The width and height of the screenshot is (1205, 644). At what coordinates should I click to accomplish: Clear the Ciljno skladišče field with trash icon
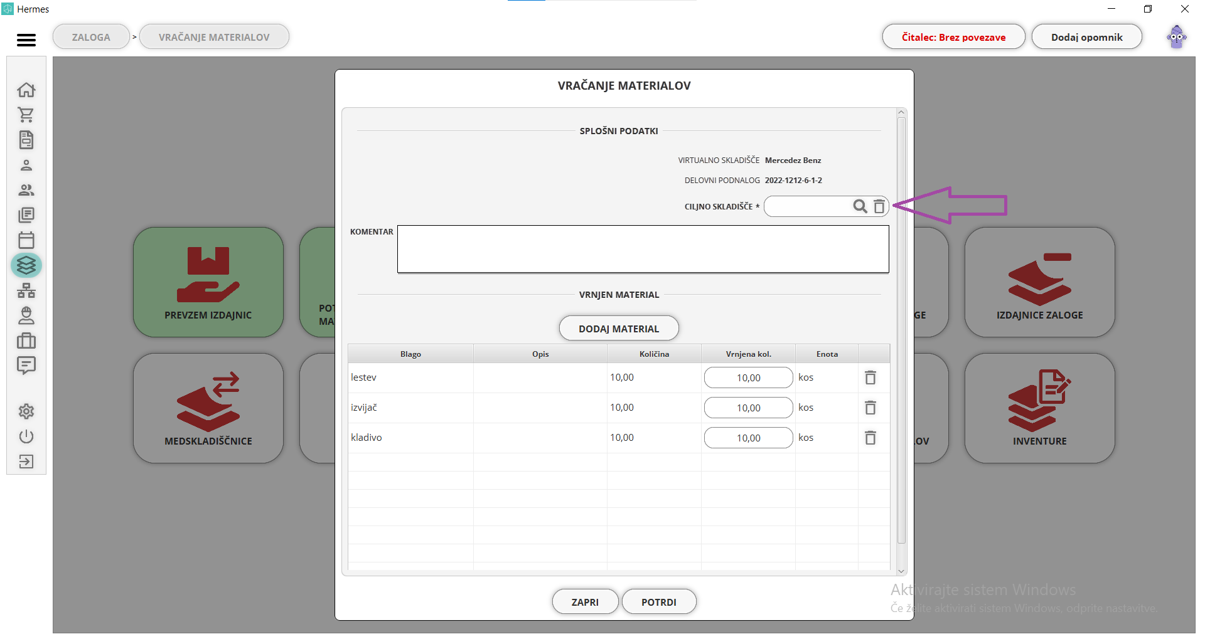pos(879,206)
